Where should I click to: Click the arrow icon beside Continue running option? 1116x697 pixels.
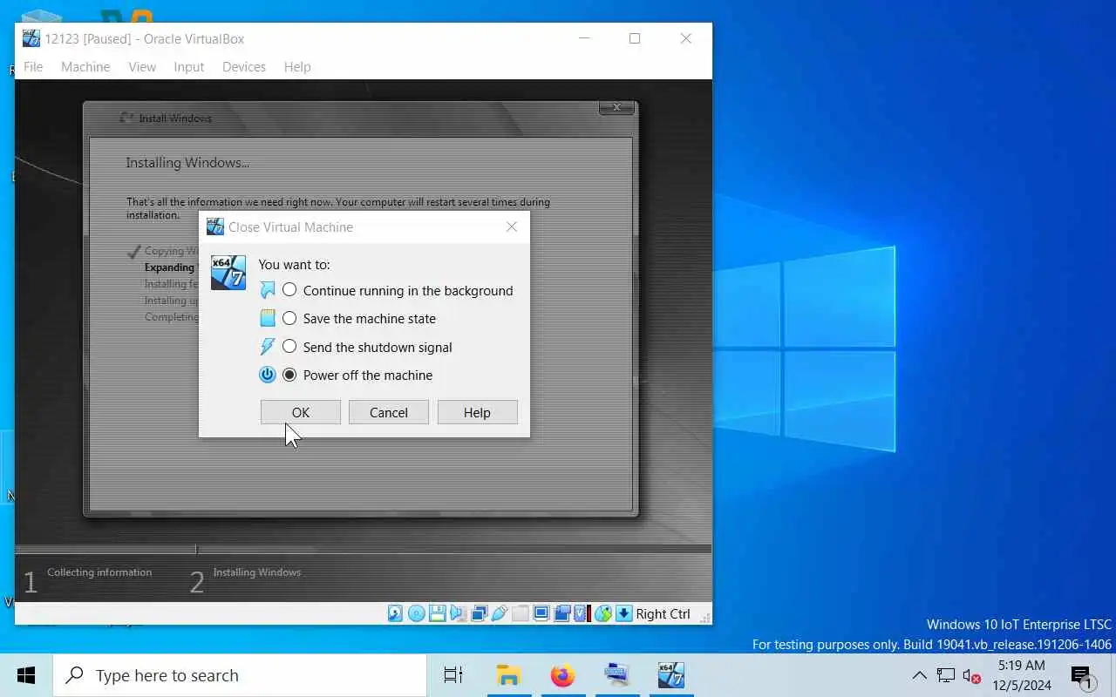(268, 291)
